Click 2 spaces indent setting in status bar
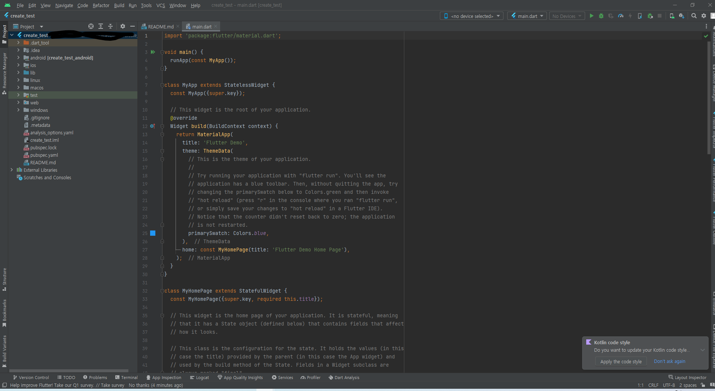Screen dimensions: 715x391 (688, 385)
